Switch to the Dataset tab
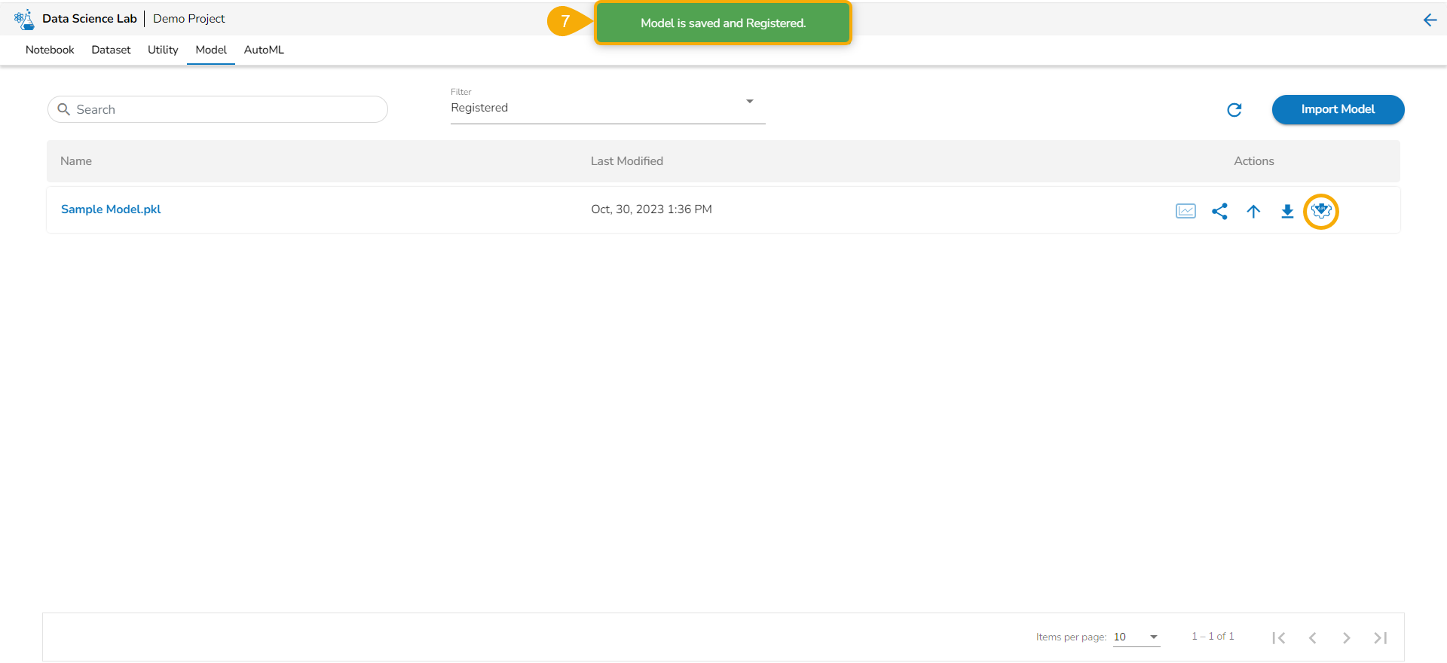Screen dimensions: 1447x663 pos(111,50)
